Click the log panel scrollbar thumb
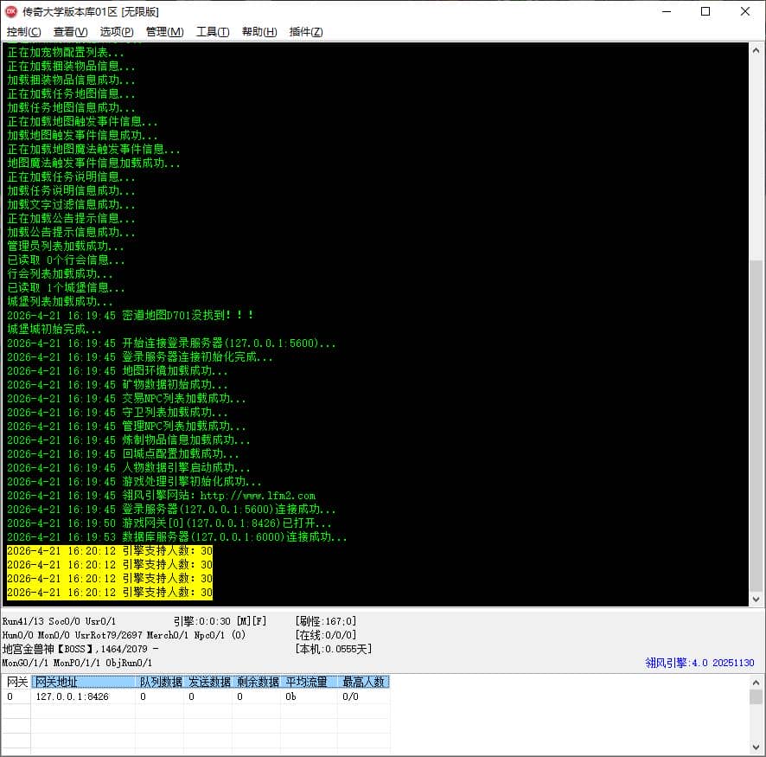This screenshot has height=757, width=766. 756,426
